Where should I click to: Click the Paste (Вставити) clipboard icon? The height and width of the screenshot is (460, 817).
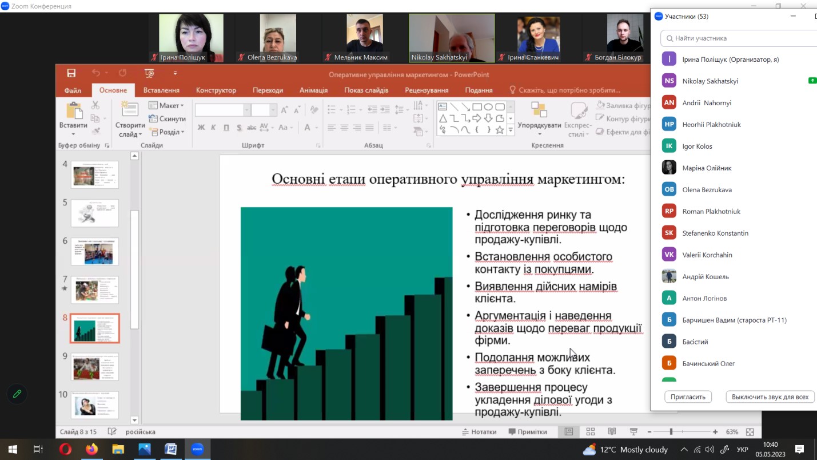click(x=74, y=111)
